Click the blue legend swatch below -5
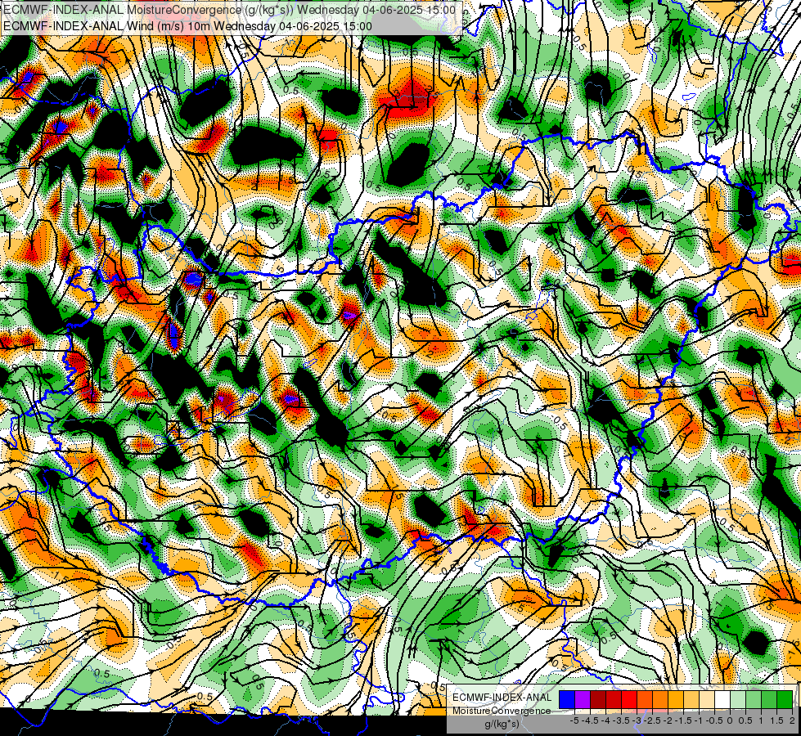 567,699
